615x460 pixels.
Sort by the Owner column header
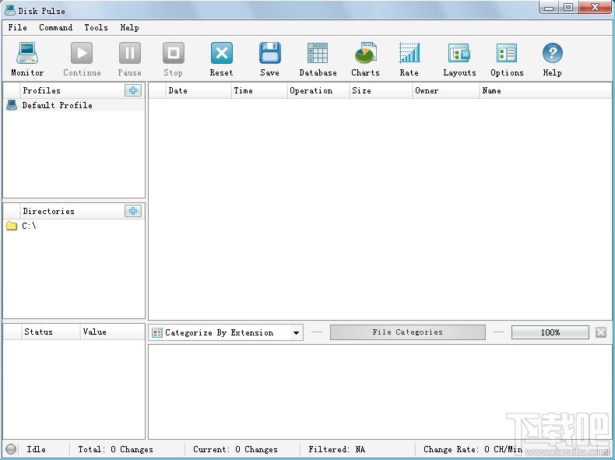coord(446,90)
